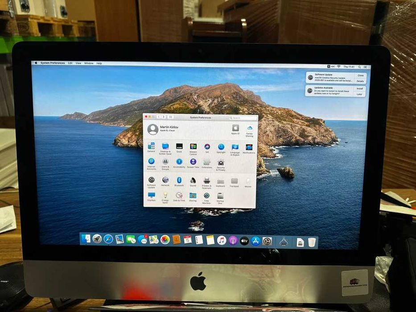Viewport: 416px width, 312px height.
Task: Open the Accessibility preferences pane
Action: click(179, 163)
